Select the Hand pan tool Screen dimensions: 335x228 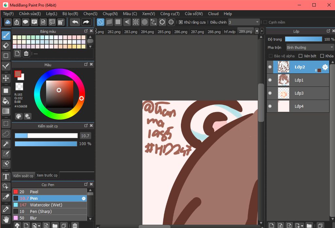(6, 219)
